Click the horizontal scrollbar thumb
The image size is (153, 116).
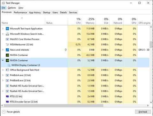coord(54,106)
